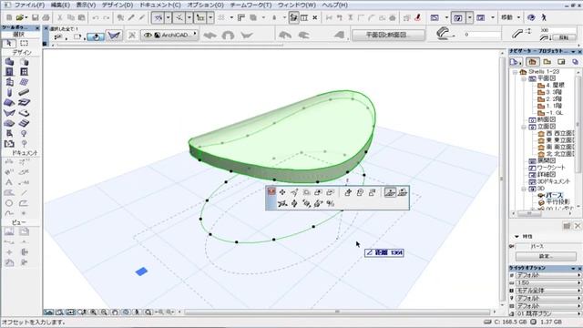
Task: Click the 反転 flip button
Action: 564,37
